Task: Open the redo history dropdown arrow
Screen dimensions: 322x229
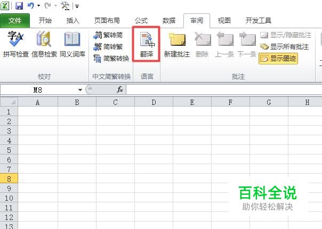Action: click(55, 6)
